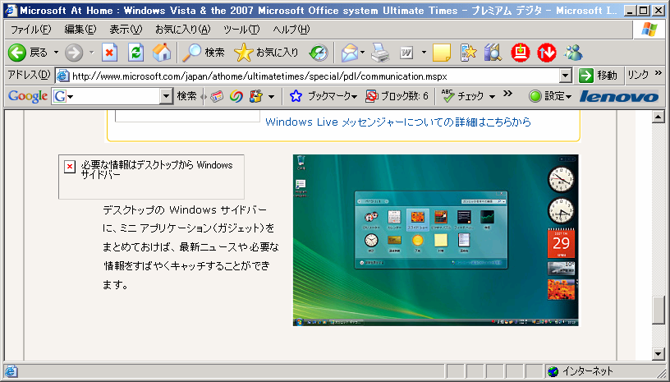Open the ヘルプ(H) menu
The width and height of the screenshot is (670, 382).
click(x=291, y=30)
